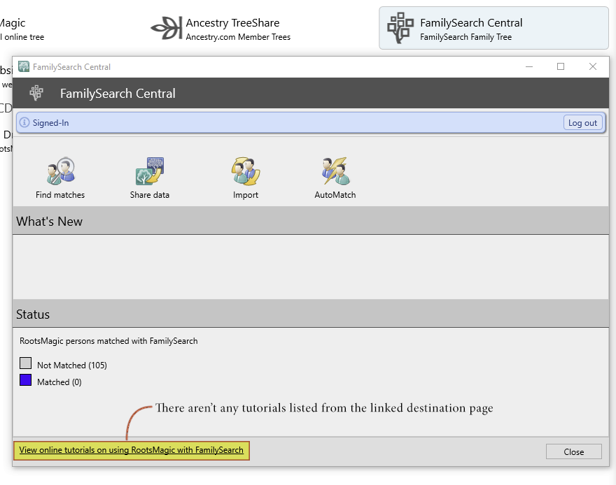Open the Share data tool

(150, 178)
